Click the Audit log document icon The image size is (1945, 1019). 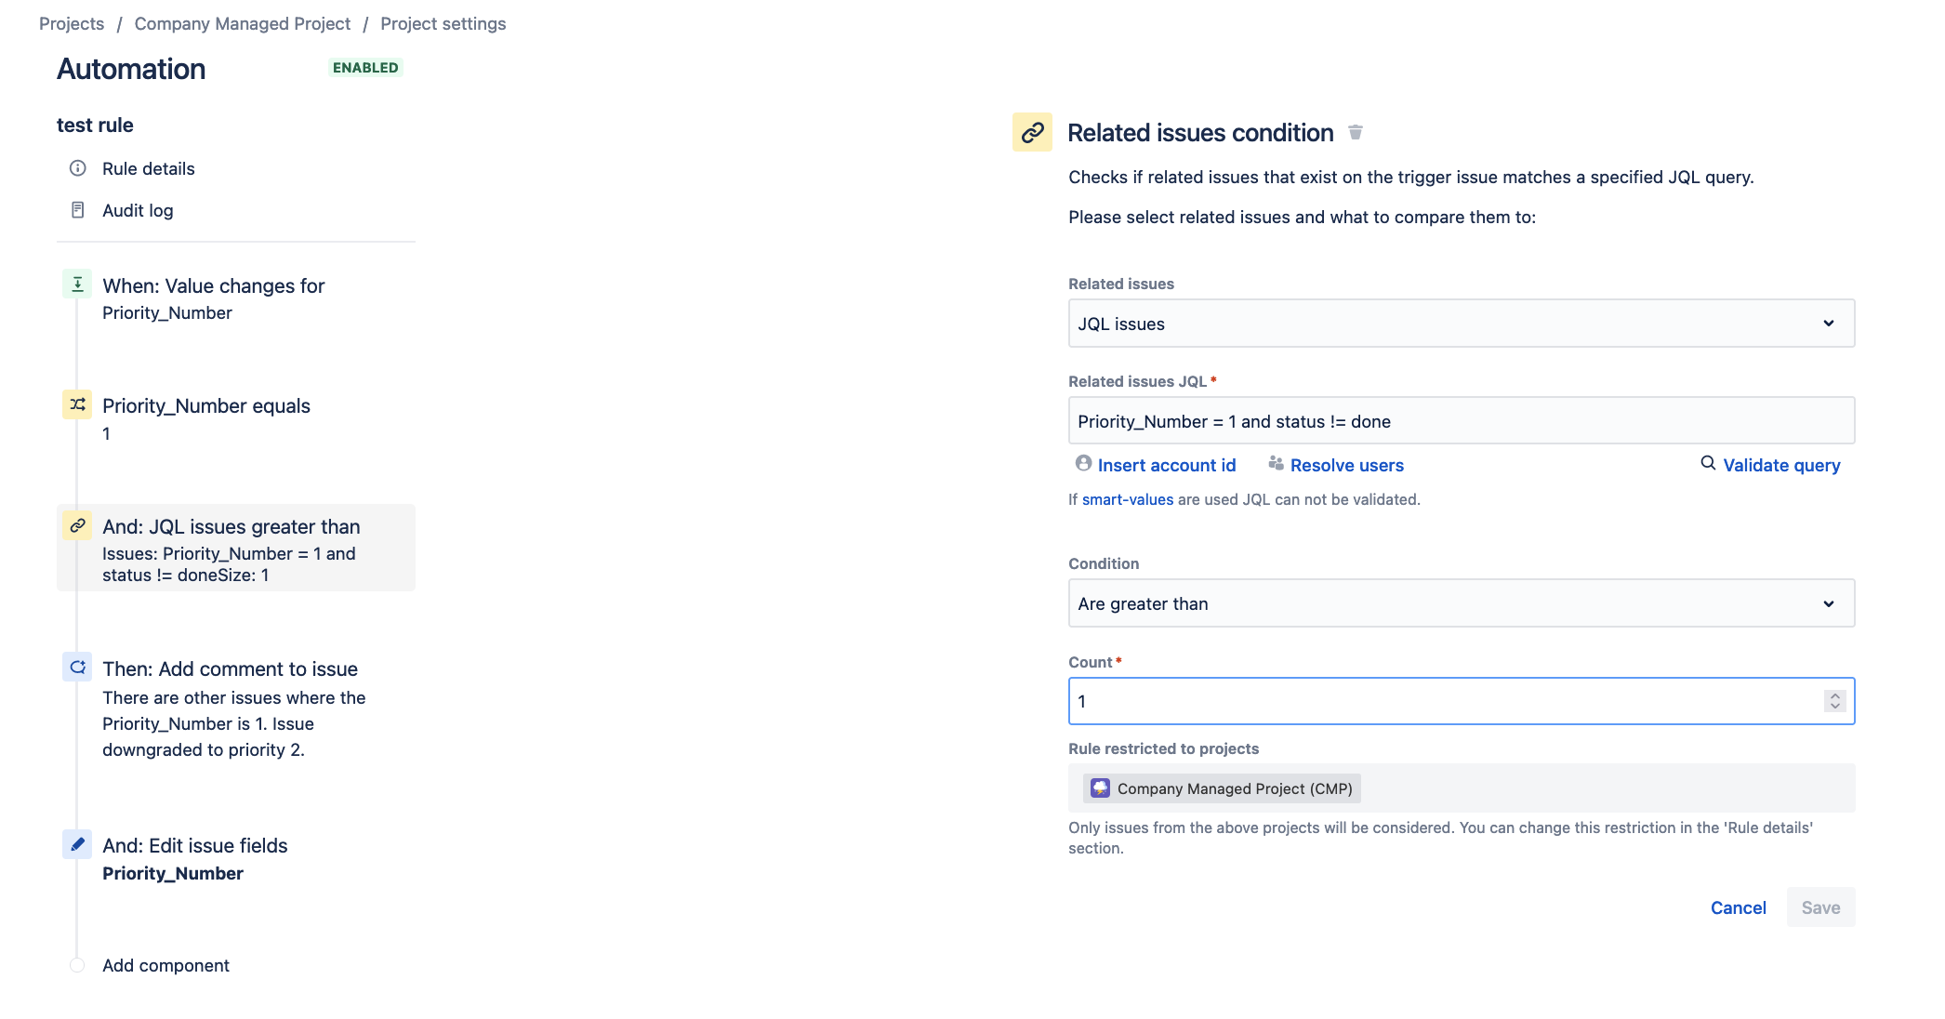[x=78, y=210]
